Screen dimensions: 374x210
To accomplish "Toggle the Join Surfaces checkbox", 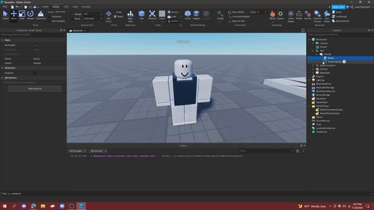I will (50, 21).
